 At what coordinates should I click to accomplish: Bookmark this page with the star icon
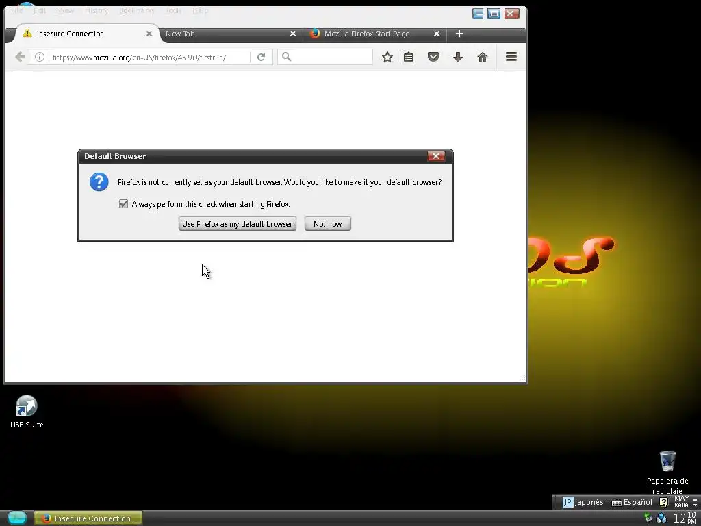click(x=387, y=57)
